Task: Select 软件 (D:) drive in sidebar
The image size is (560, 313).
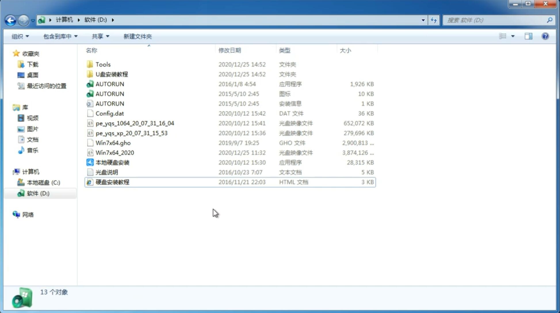Action: point(38,193)
